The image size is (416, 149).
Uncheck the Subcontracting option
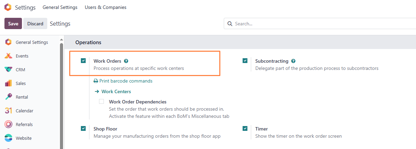(245, 61)
